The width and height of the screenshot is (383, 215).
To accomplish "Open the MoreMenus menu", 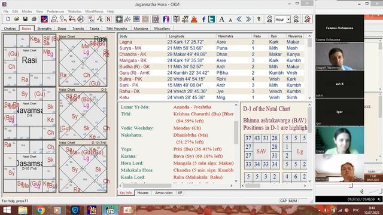I will [95, 11].
